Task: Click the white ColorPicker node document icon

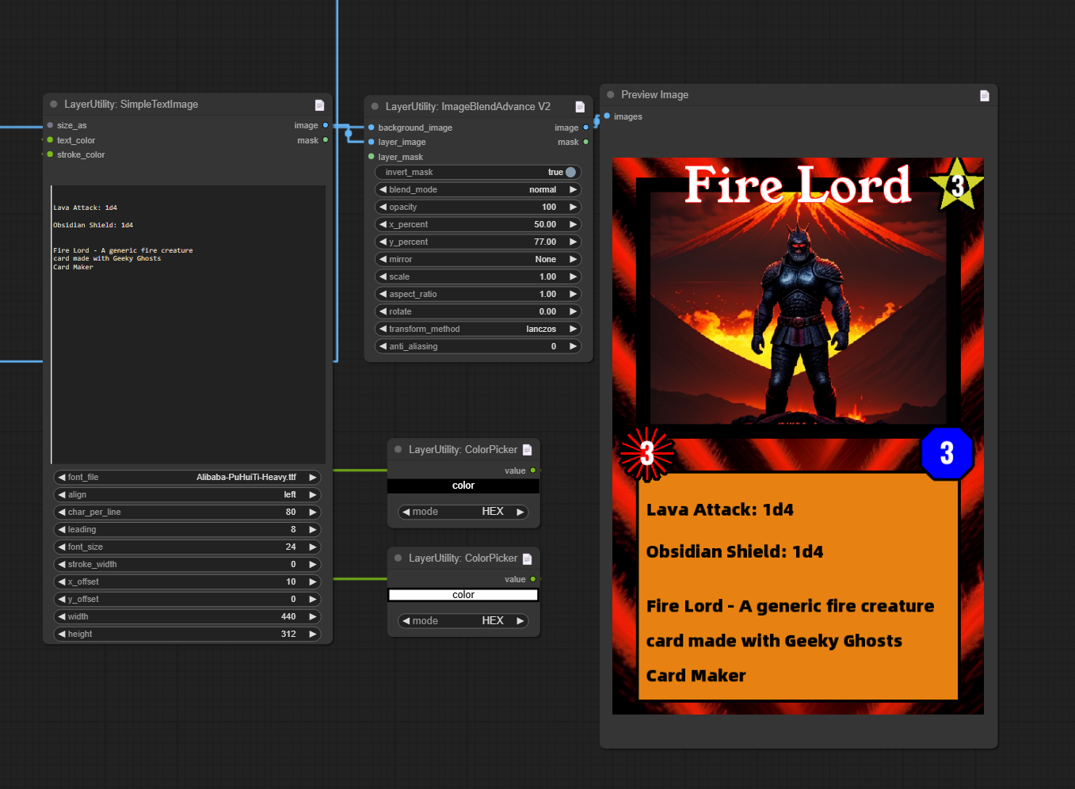Action: coord(528,558)
